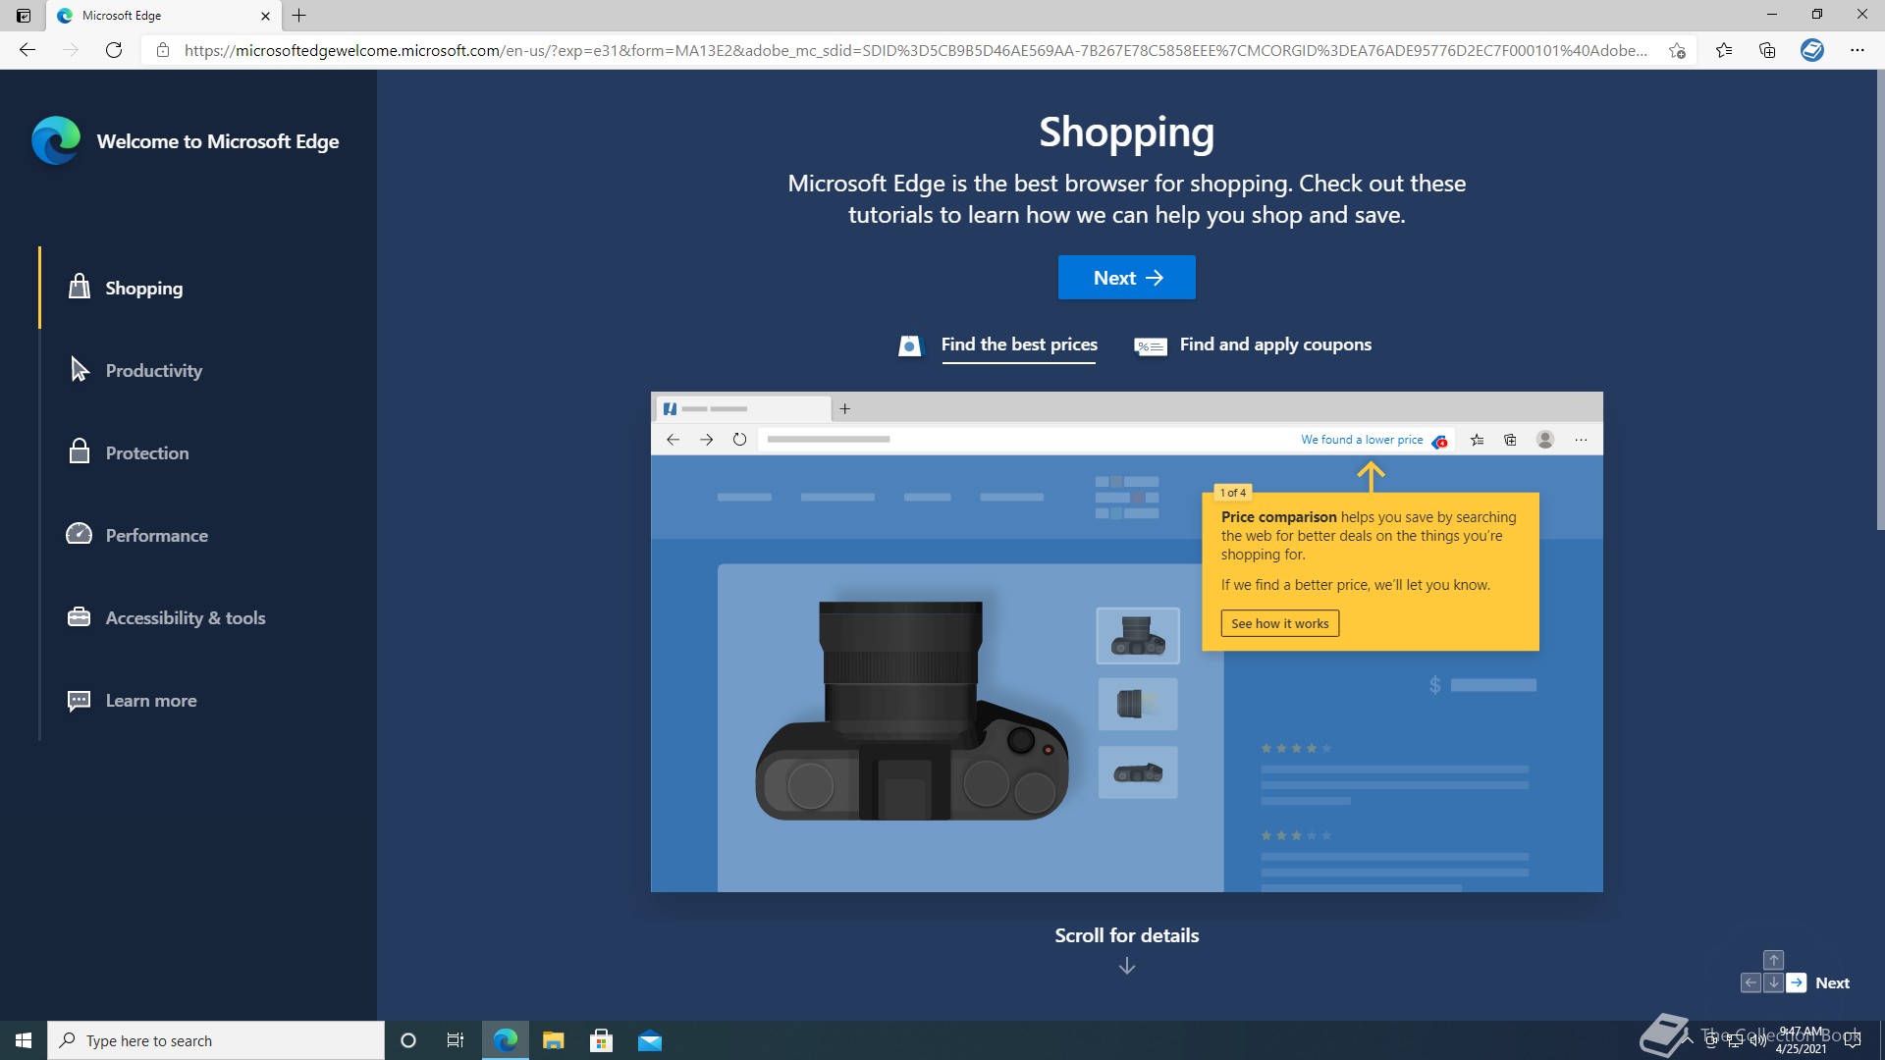Open Cortana circle icon on taskbar
Image resolution: width=1885 pixels, height=1060 pixels.
(x=408, y=1040)
